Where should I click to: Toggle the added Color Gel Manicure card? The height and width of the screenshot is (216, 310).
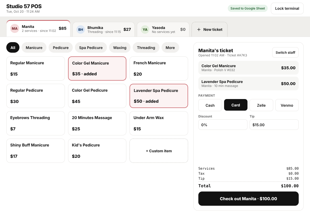[97, 68]
